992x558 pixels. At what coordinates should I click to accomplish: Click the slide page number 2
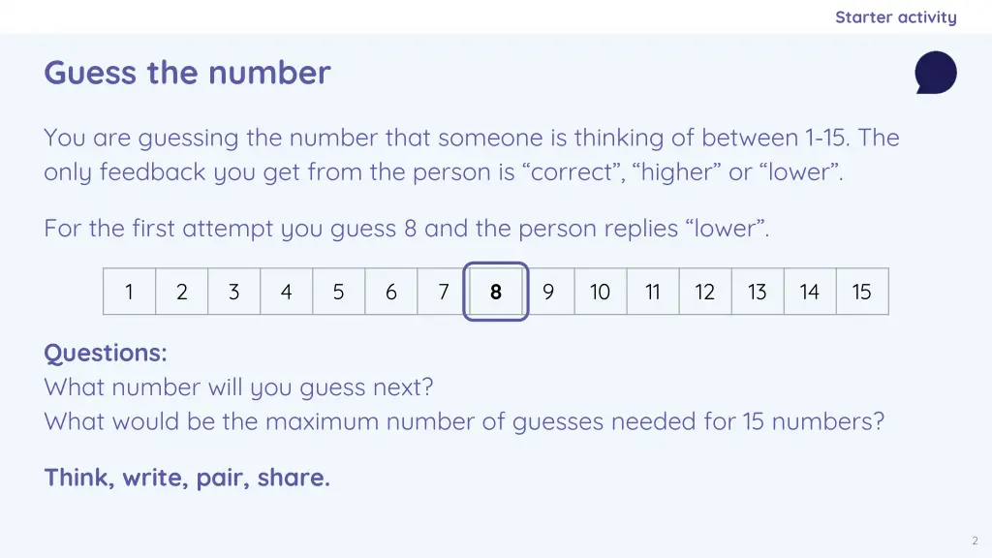pos(975,541)
